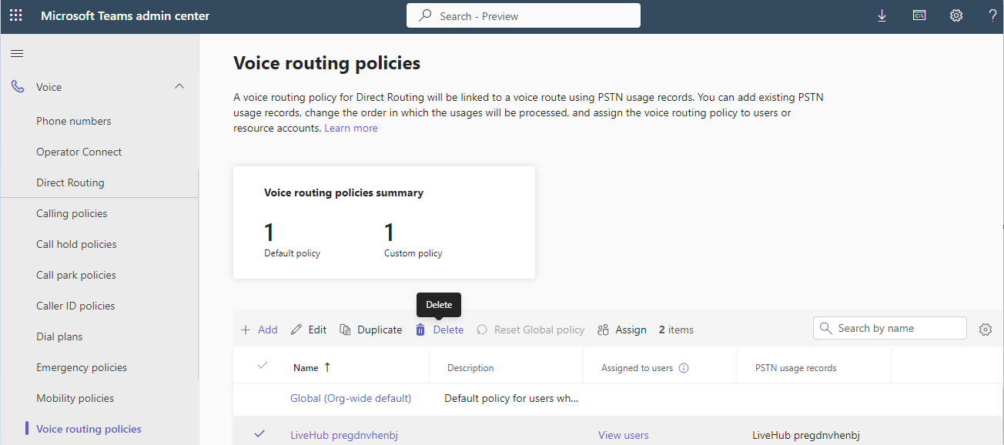The image size is (1004, 445).
Task: Click PSTN usage cell LiveHub pregdnvhenbj
Action: tap(805, 435)
